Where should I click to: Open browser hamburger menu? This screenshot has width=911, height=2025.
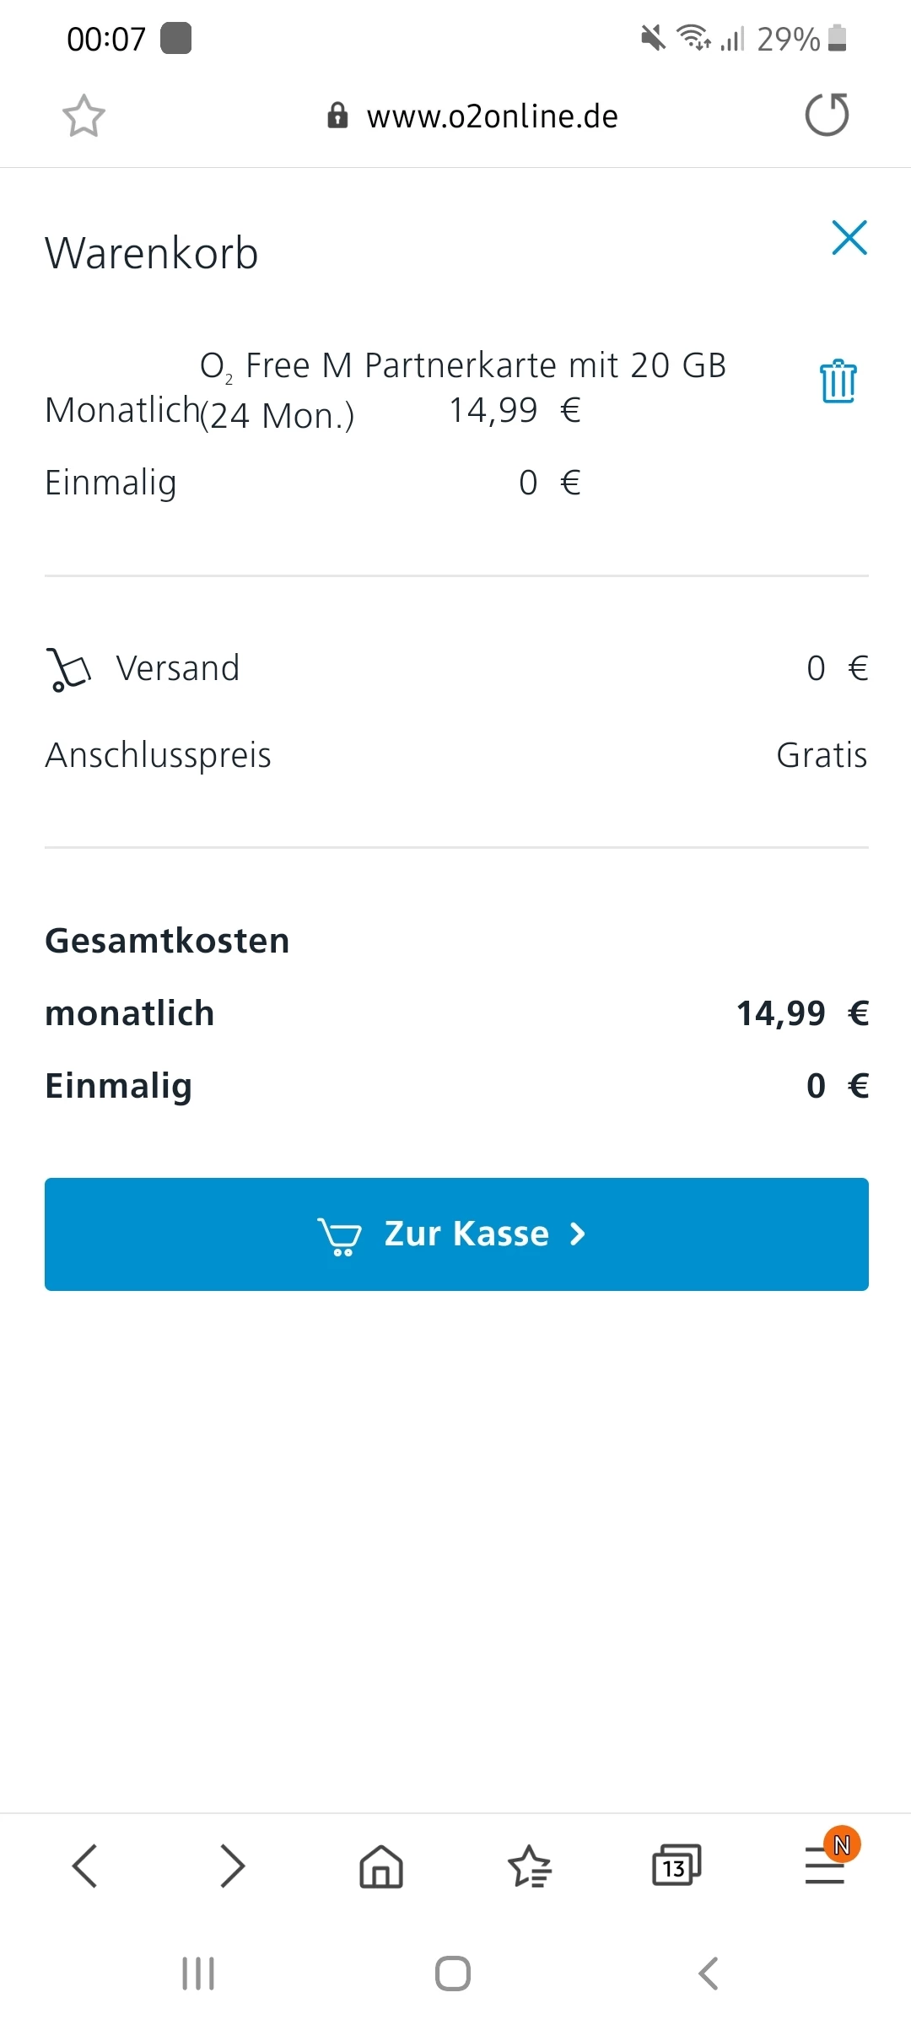(825, 1866)
